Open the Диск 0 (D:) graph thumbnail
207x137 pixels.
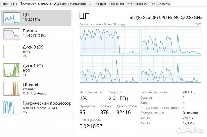point(11,52)
